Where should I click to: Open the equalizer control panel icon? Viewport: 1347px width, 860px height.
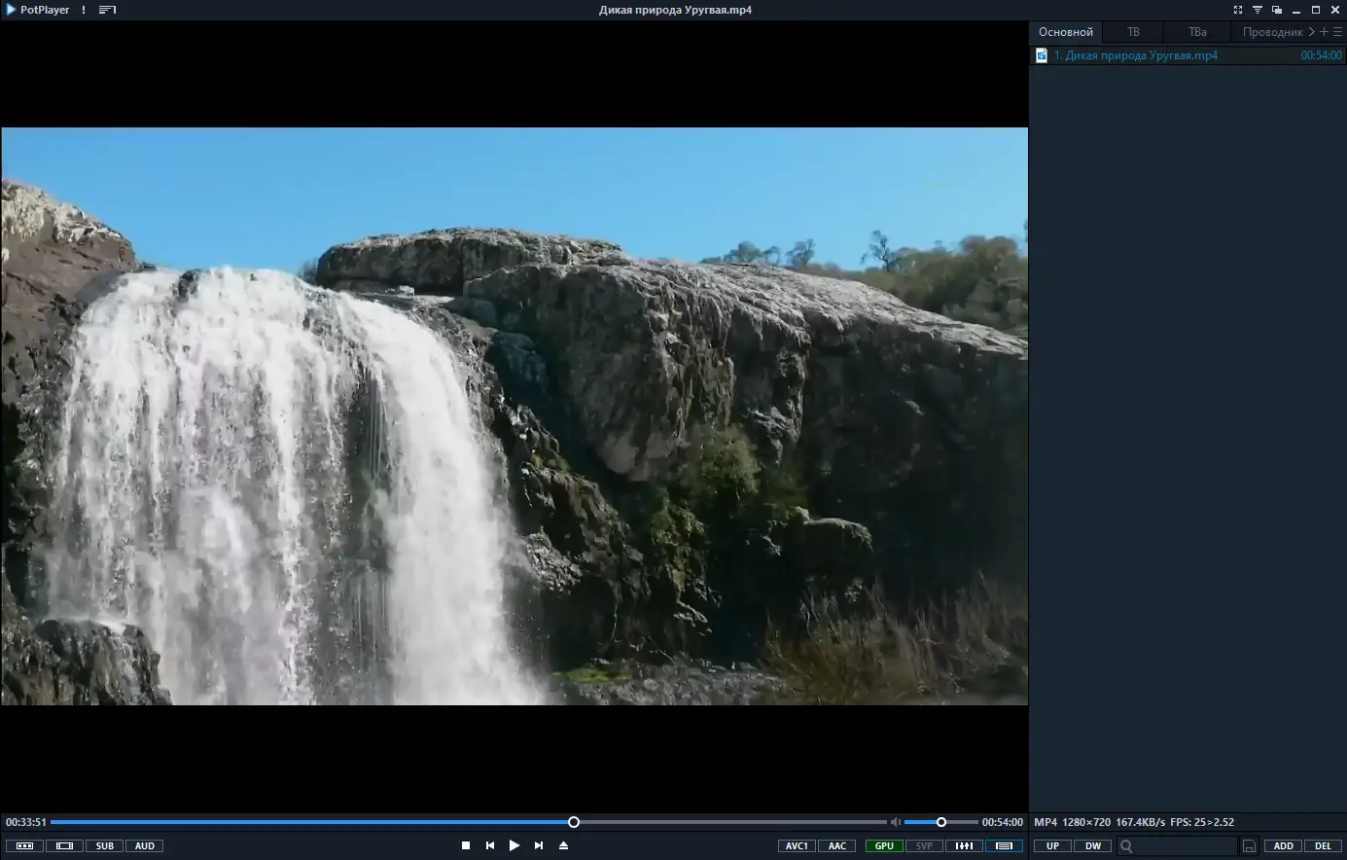pyautogui.click(x=964, y=845)
